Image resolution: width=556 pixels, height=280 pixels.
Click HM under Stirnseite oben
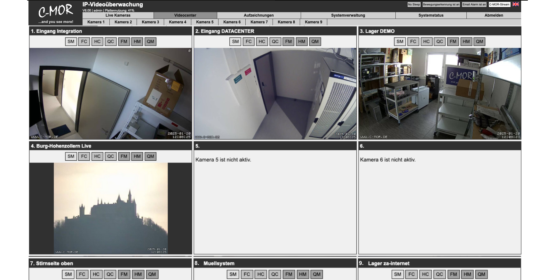click(x=138, y=274)
